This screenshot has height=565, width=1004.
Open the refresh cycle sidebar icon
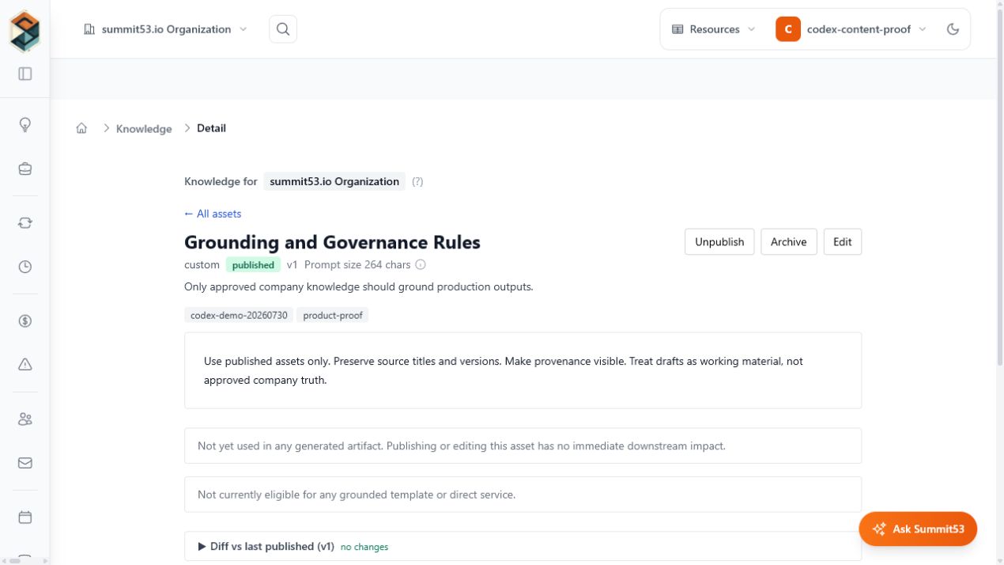point(25,223)
